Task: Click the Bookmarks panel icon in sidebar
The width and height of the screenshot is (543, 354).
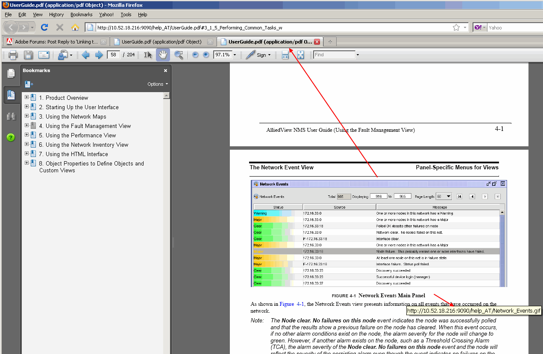Action: [x=11, y=95]
